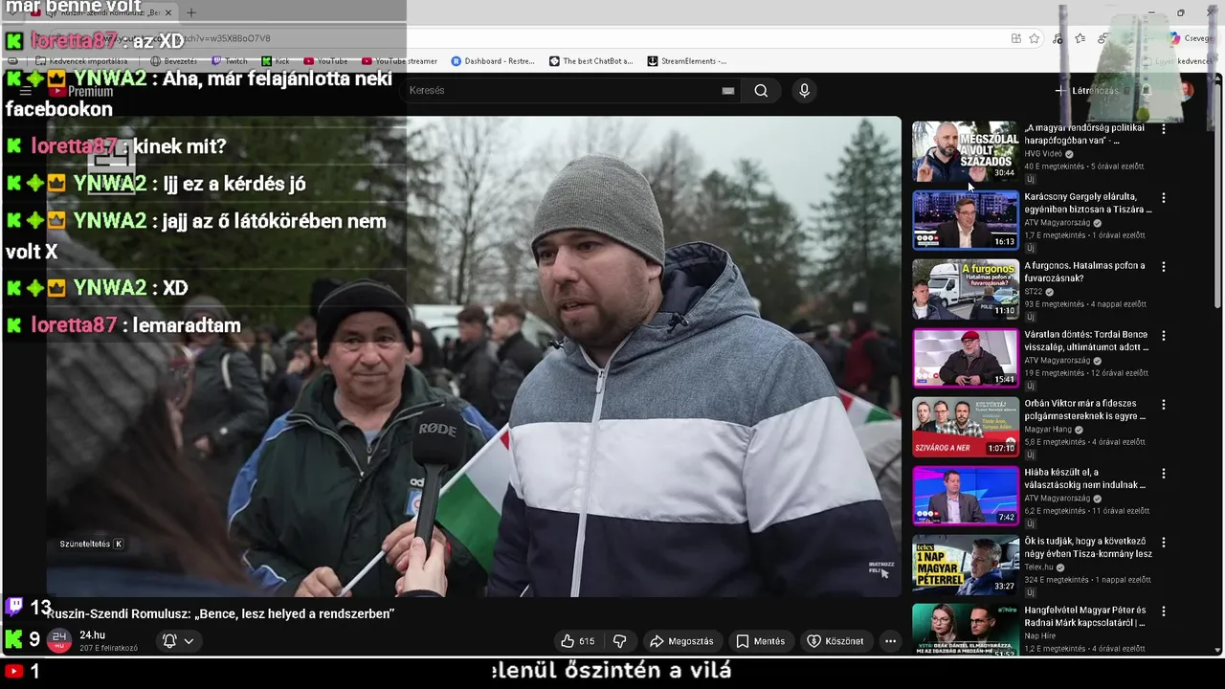Open the 1:07:10 Magyar Hang thumbnail

tap(966, 427)
